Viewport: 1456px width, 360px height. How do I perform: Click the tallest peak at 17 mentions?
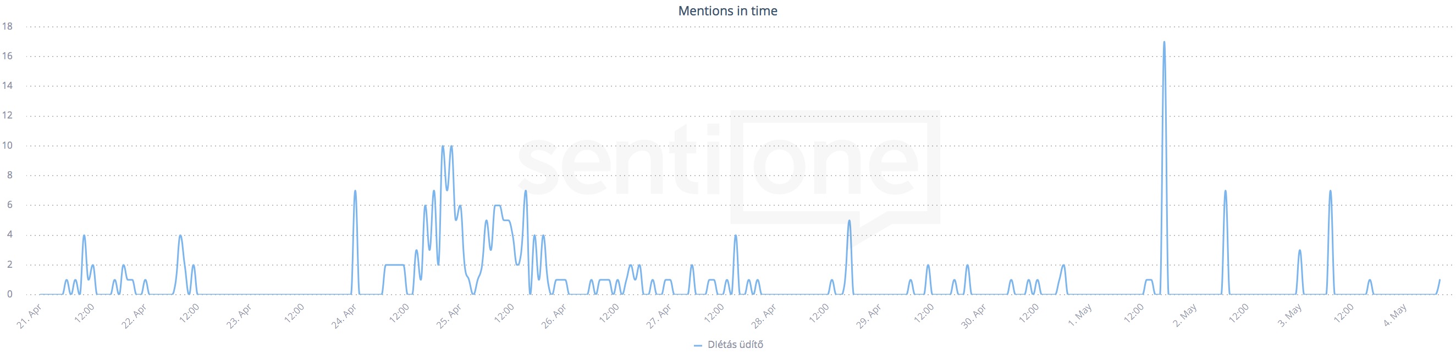click(x=1164, y=42)
